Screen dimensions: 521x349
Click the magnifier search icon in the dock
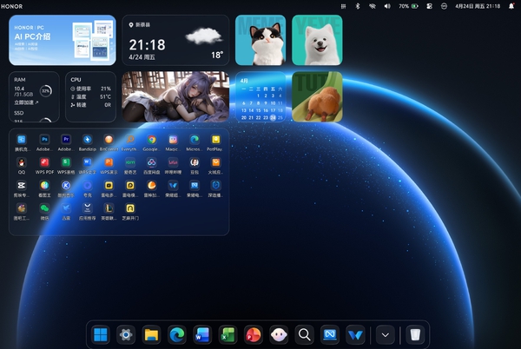point(304,335)
